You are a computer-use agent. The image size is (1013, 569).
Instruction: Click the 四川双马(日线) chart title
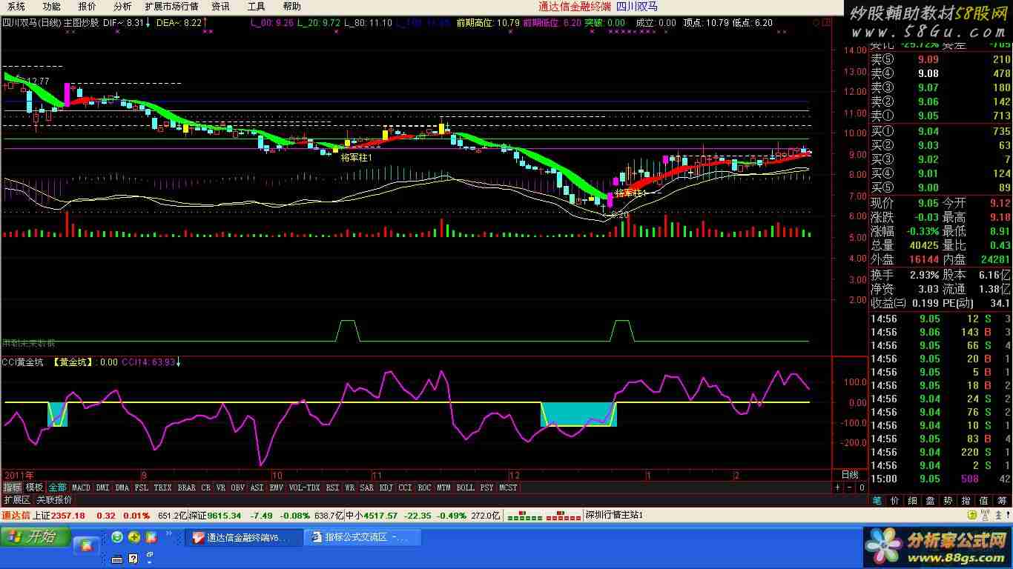coord(32,23)
